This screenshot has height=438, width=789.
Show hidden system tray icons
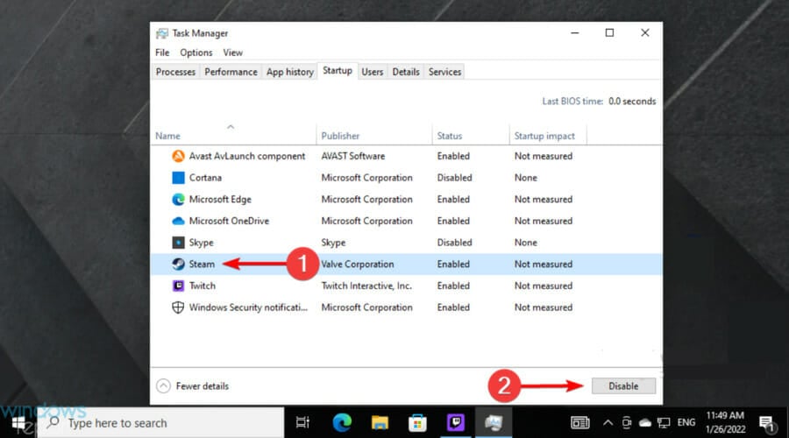click(608, 423)
